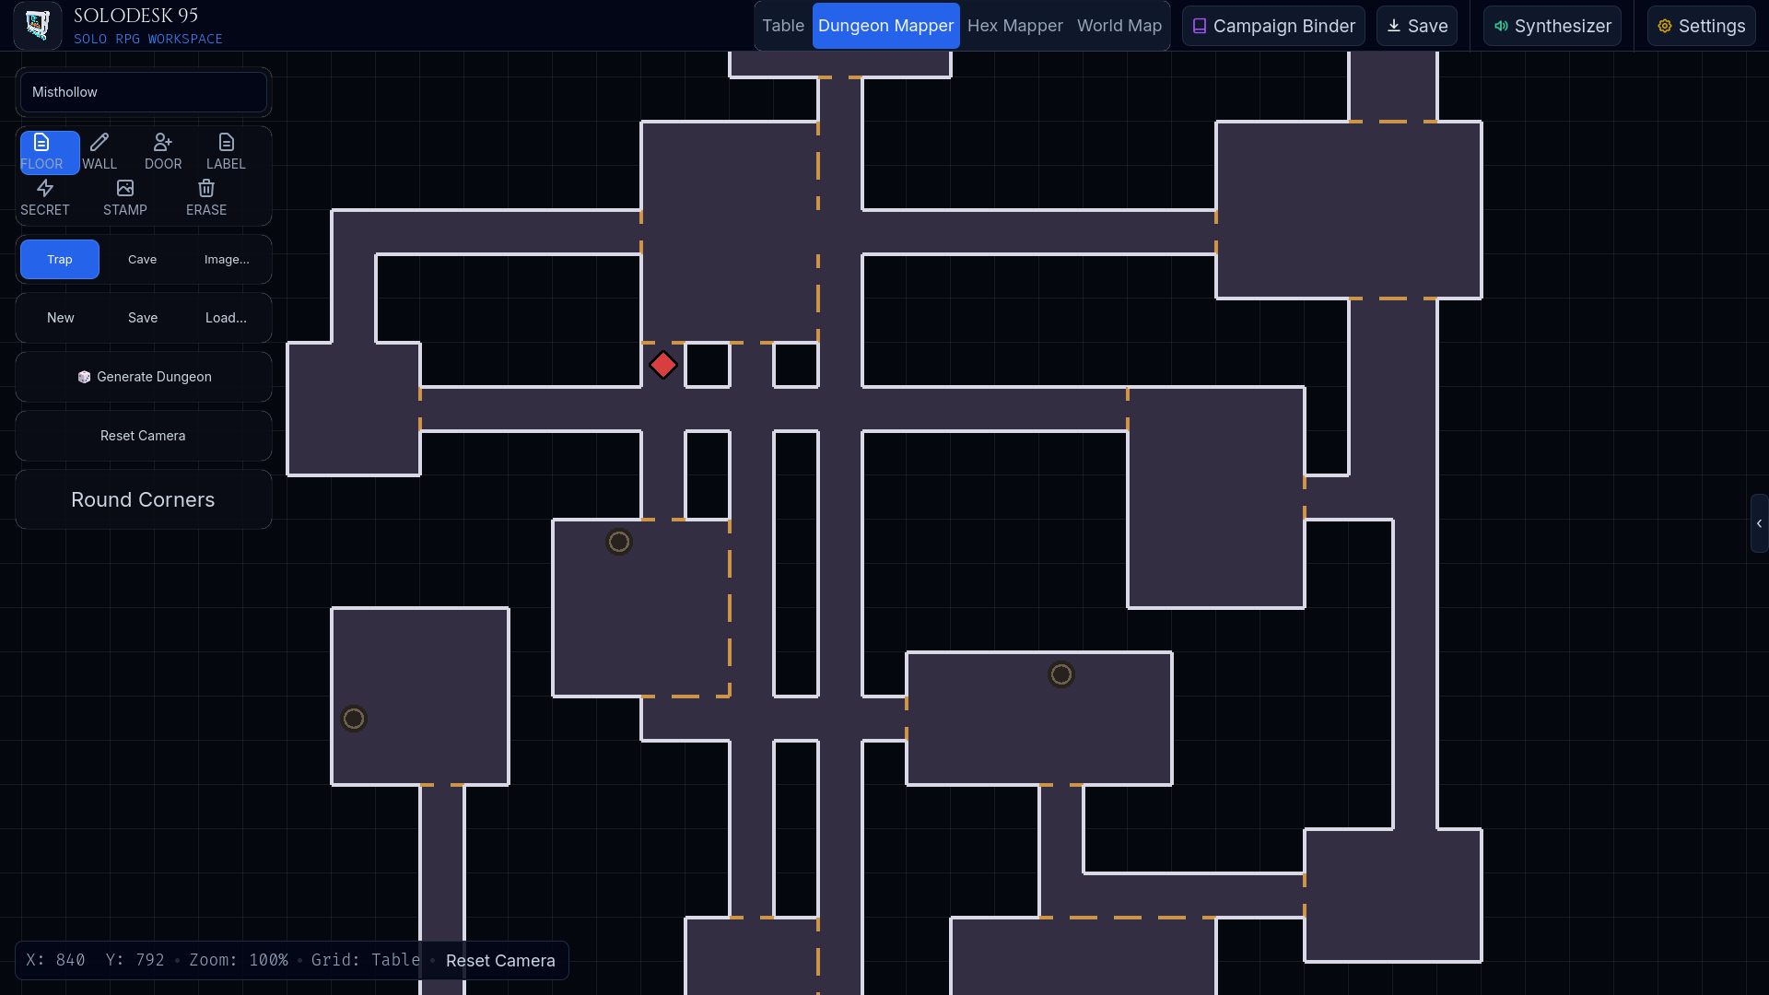1769x995 pixels.
Task: Select the Wall pencil tool
Action: 100,152
